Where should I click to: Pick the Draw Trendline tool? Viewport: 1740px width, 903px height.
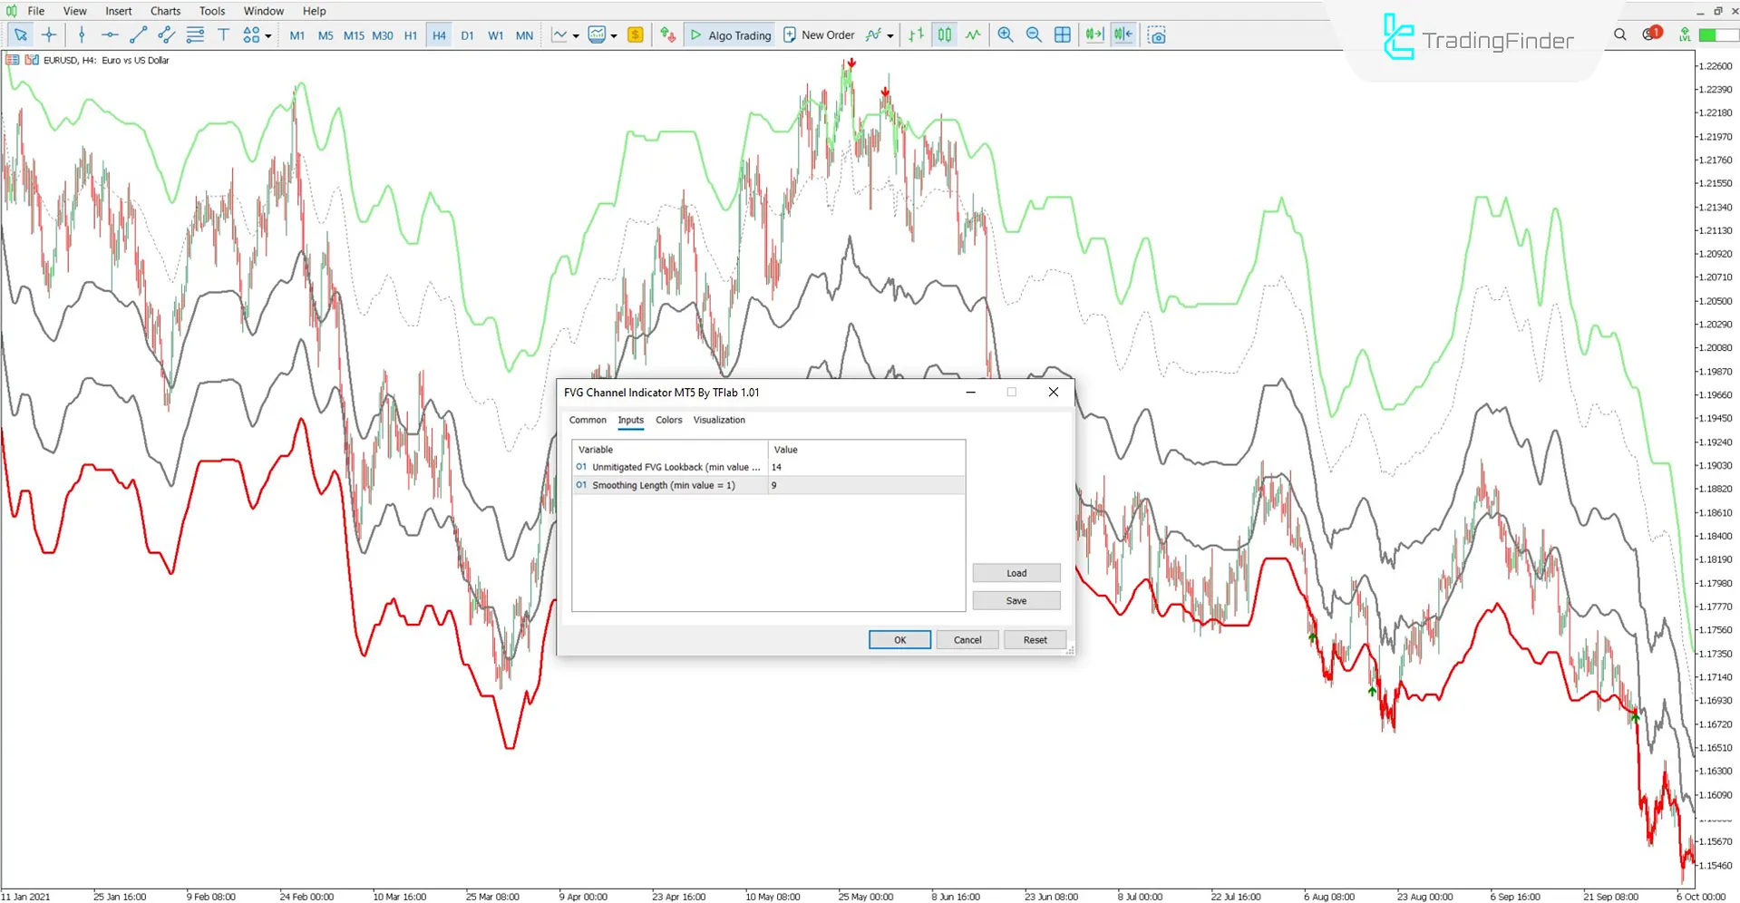(x=138, y=34)
